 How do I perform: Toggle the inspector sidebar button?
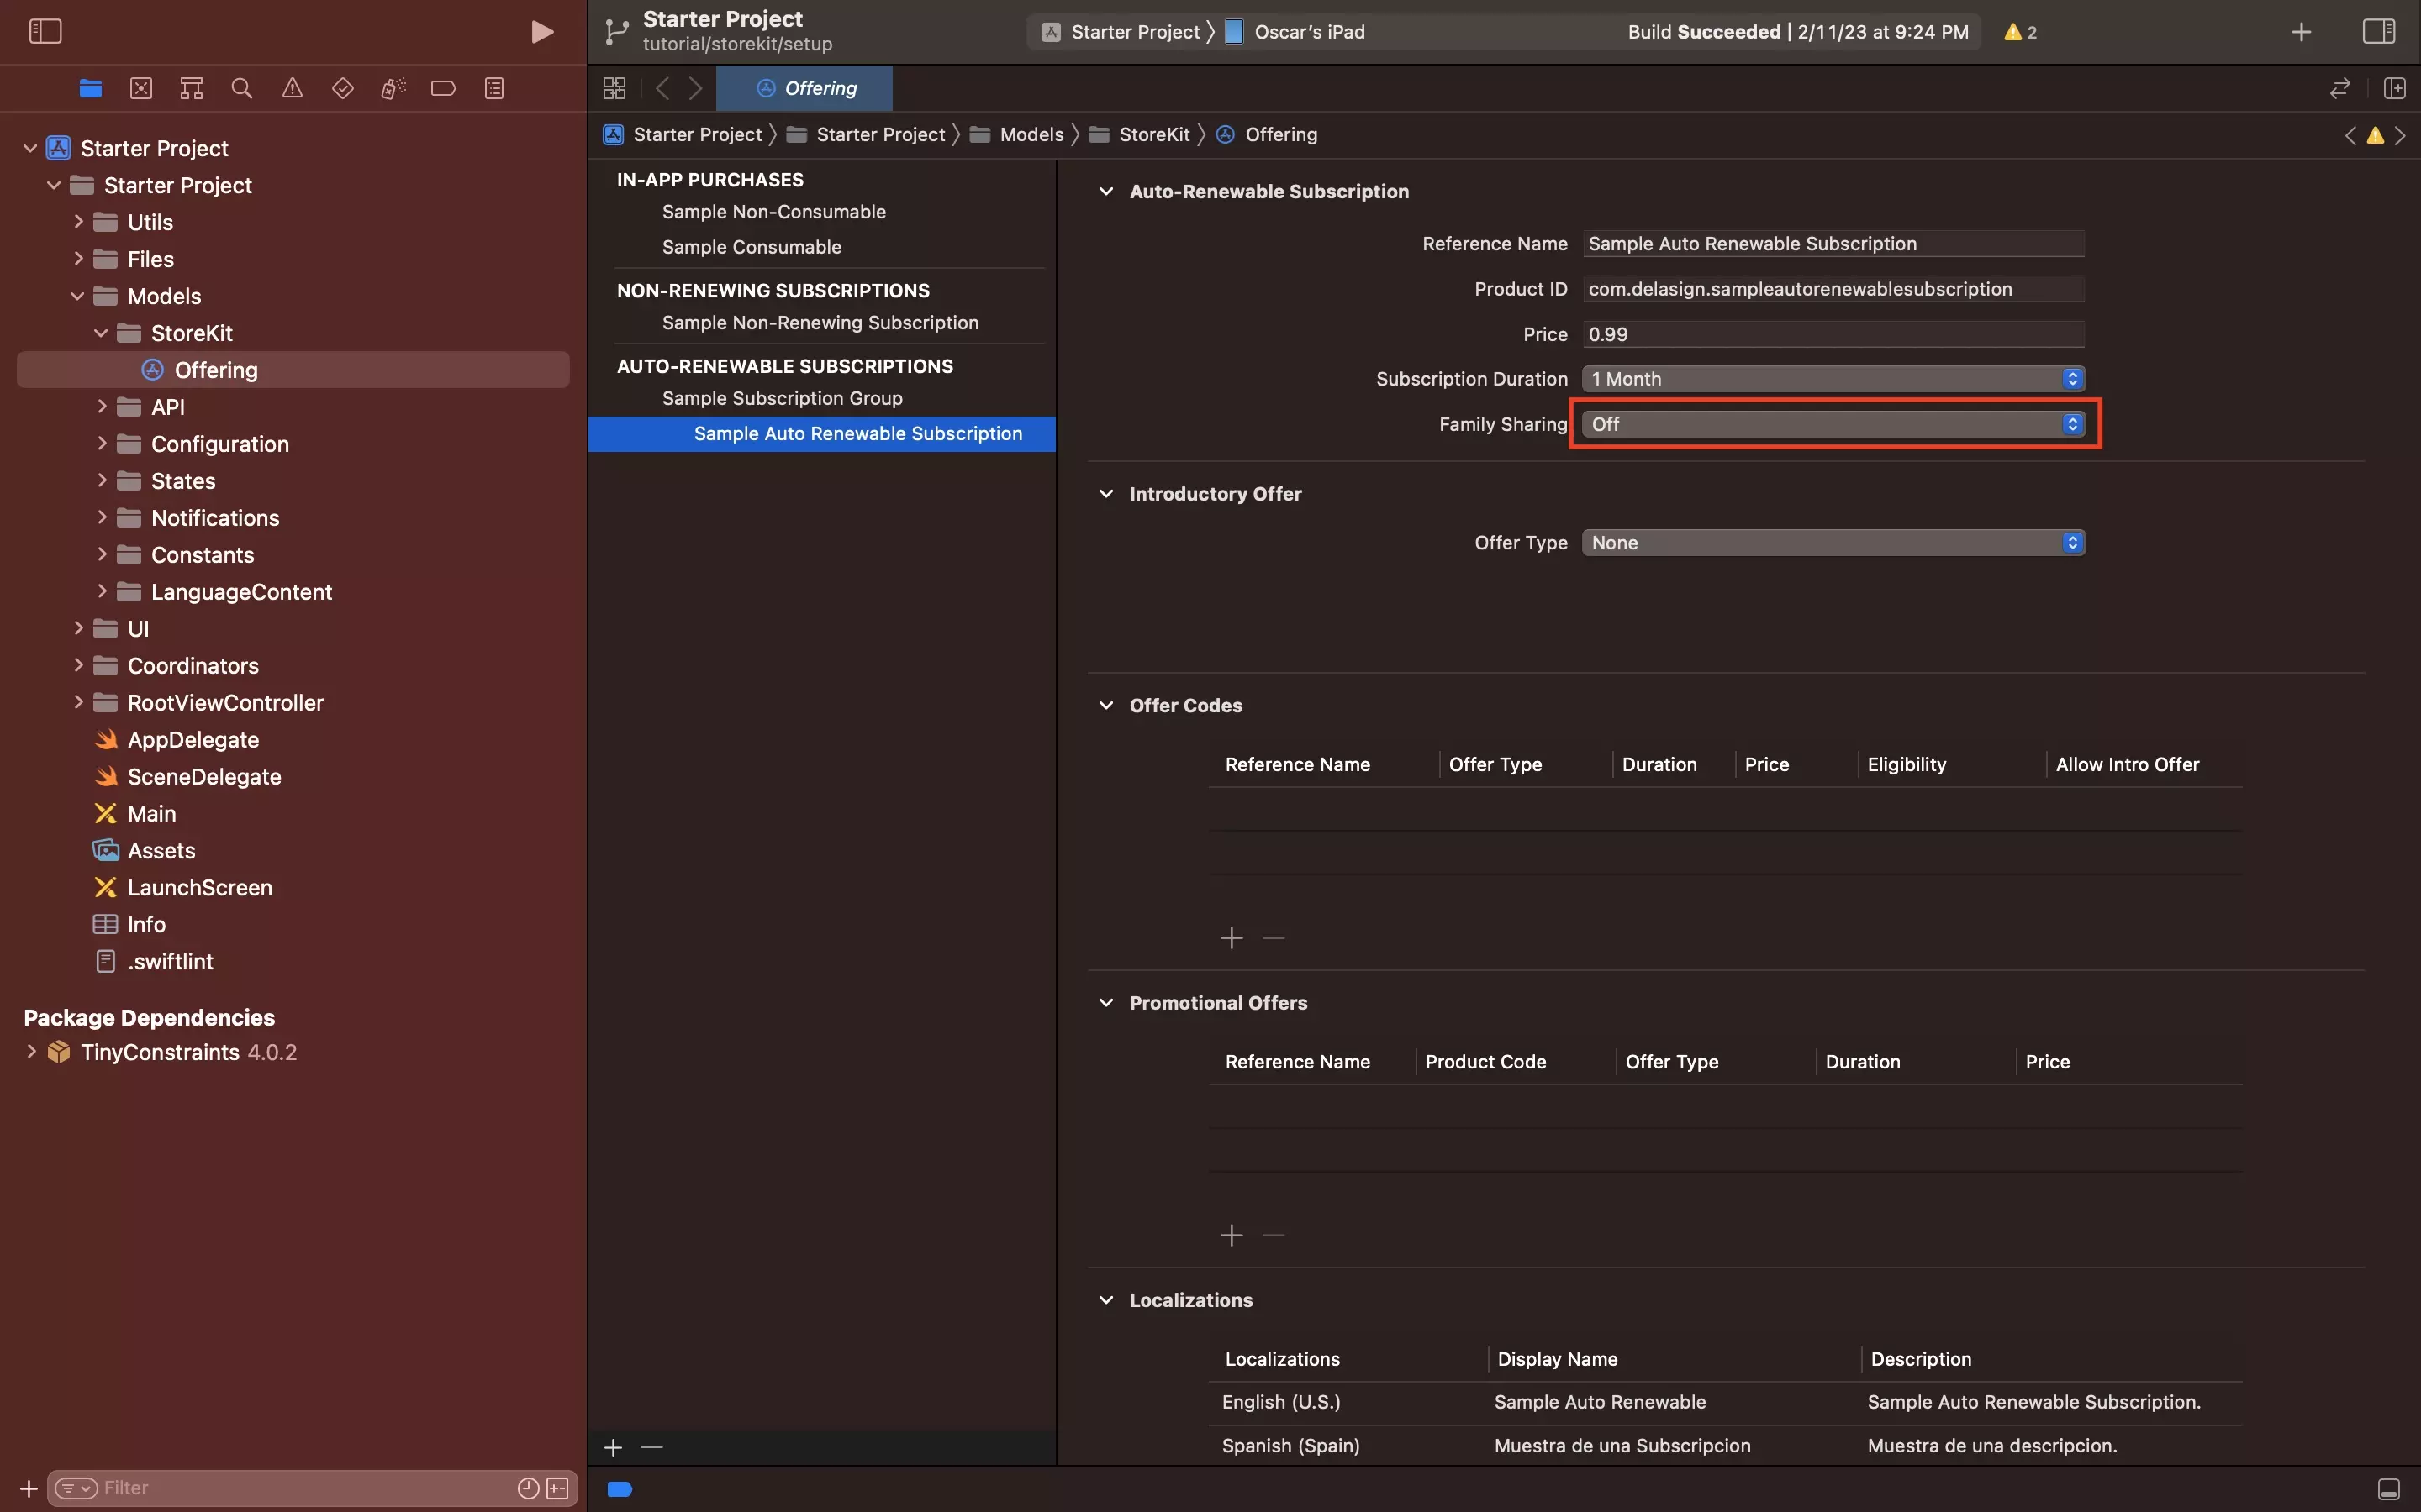[x=2378, y=31]
